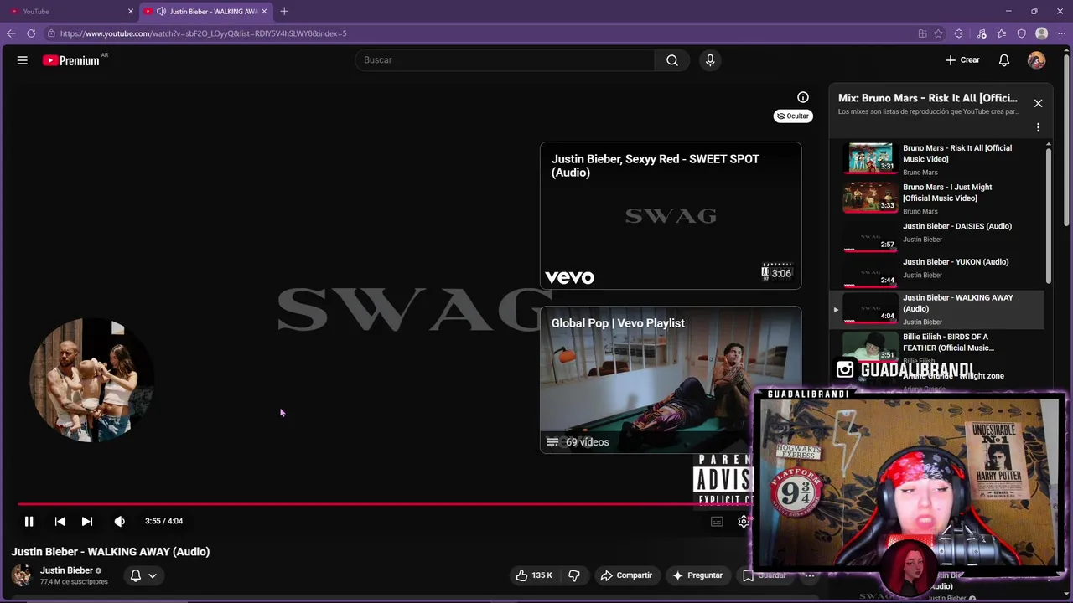Add page to favorites star
The width and height of the screenshot is (1073, 603).
[x=939, y=33]
